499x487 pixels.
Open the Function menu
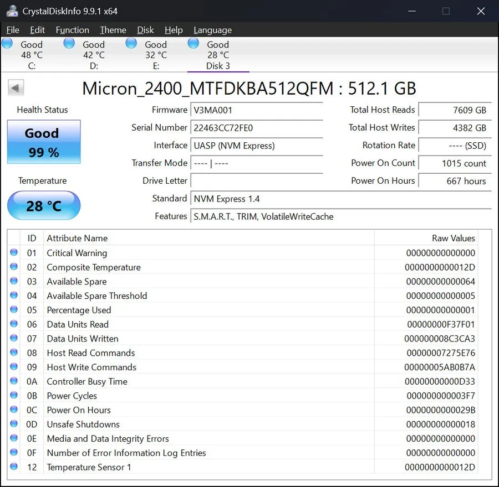click(x=72, y=30)
